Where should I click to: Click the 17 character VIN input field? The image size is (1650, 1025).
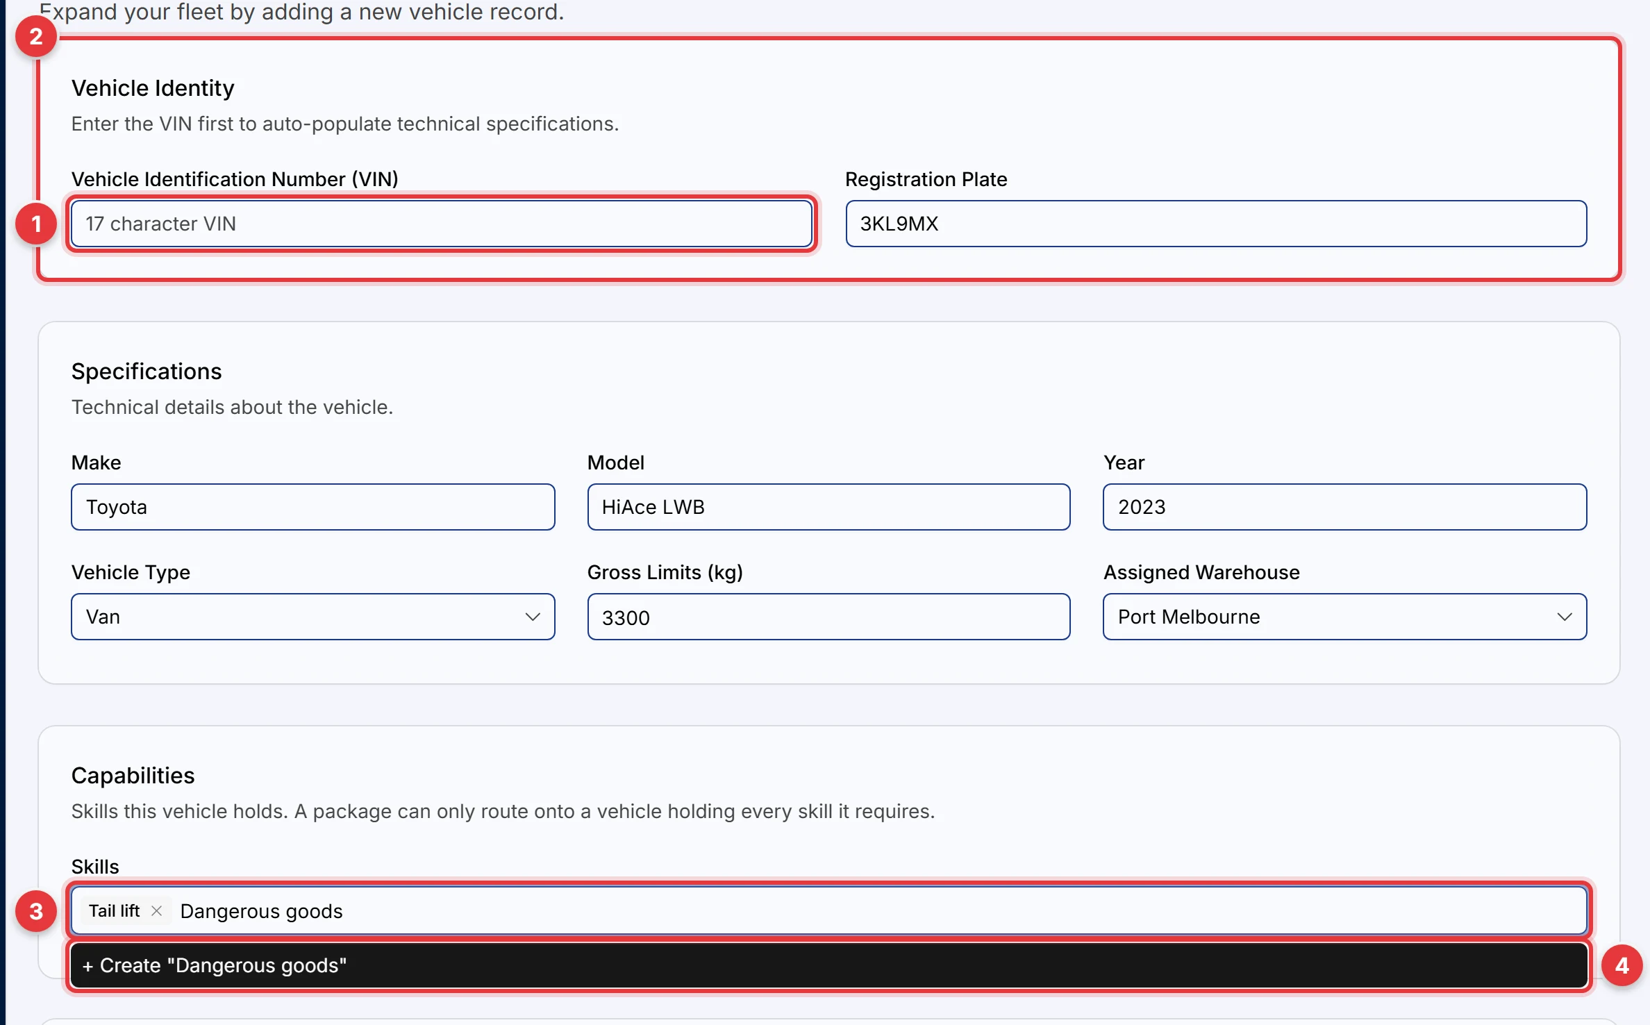(442, 224)
